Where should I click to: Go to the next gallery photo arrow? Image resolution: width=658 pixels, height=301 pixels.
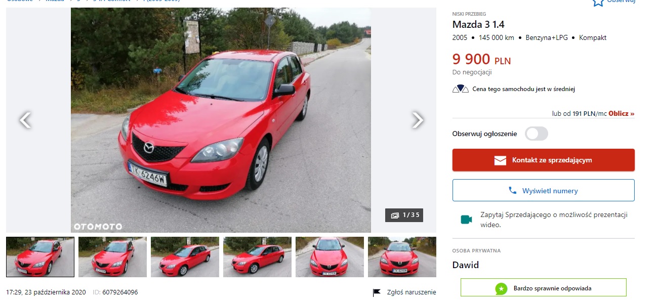[417, 120]
